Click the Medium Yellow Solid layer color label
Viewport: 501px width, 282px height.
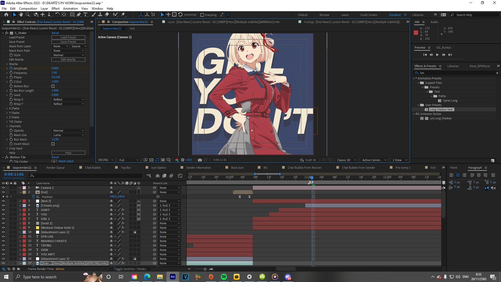(24, 228)
